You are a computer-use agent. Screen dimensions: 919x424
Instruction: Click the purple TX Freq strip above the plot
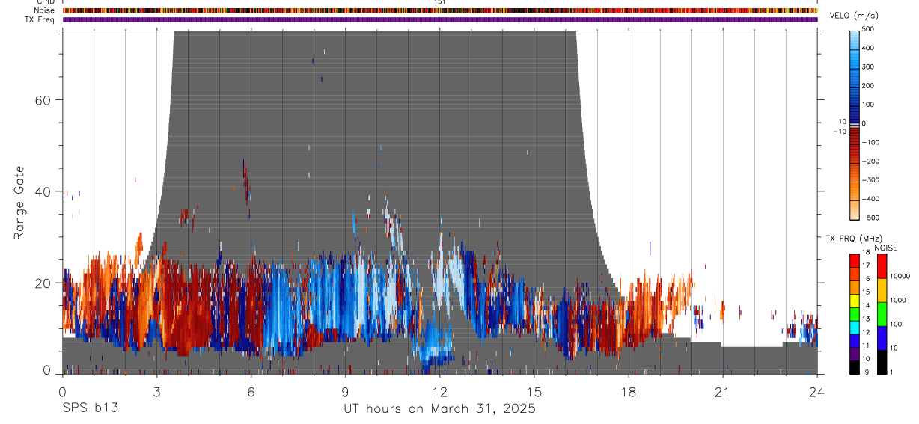coord(439,19)
